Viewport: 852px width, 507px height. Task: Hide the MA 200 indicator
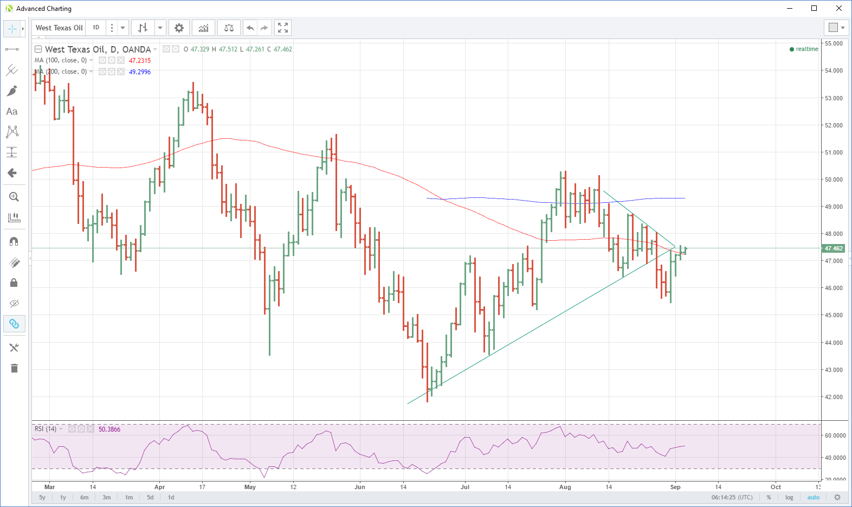[102, 72]
